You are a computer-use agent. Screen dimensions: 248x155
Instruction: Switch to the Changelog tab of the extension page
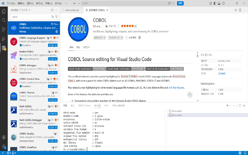point(86,47)
